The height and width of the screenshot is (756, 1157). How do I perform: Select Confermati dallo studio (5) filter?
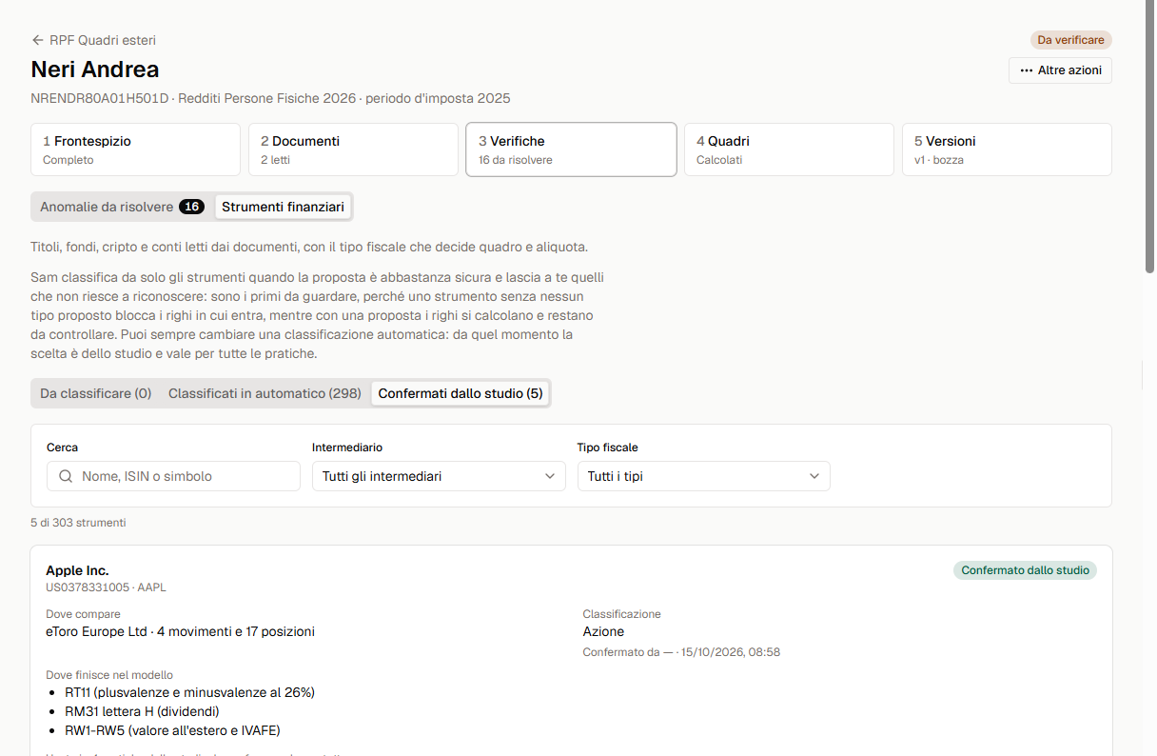[461, 393]
